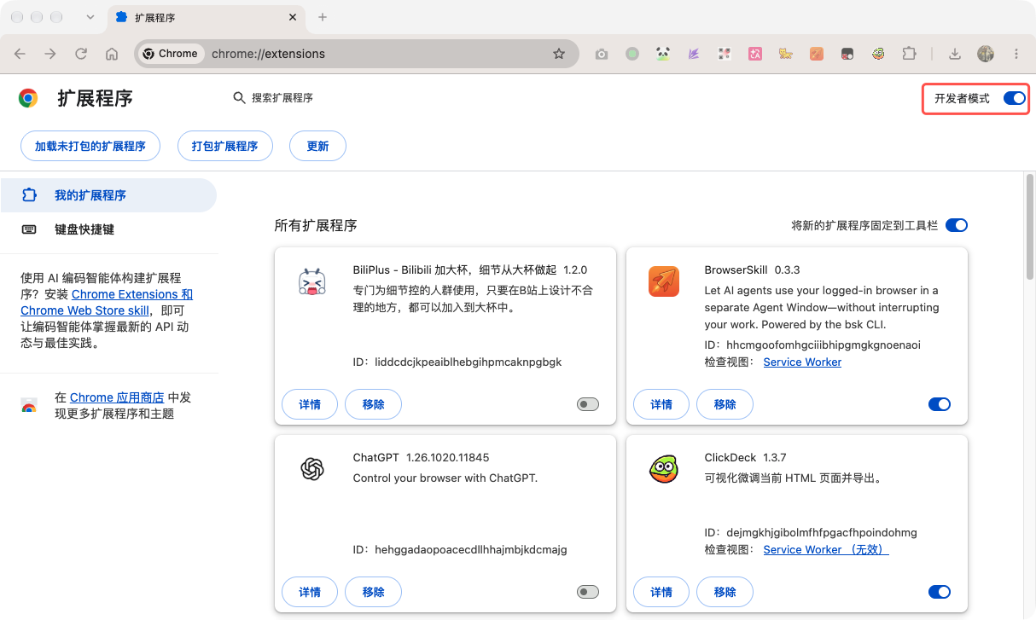Click the dark square extension icon
Image resolution: width=1036 pixels, height=620 pixels.
(x=847, y=54)
